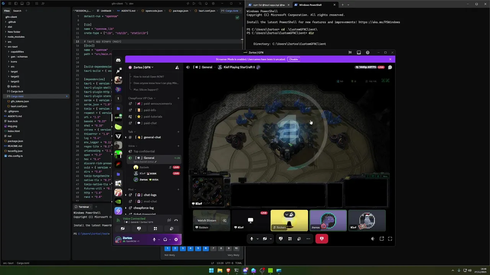
Task: Select rating 9 on likelihood scale
Action: pos(229,248)
